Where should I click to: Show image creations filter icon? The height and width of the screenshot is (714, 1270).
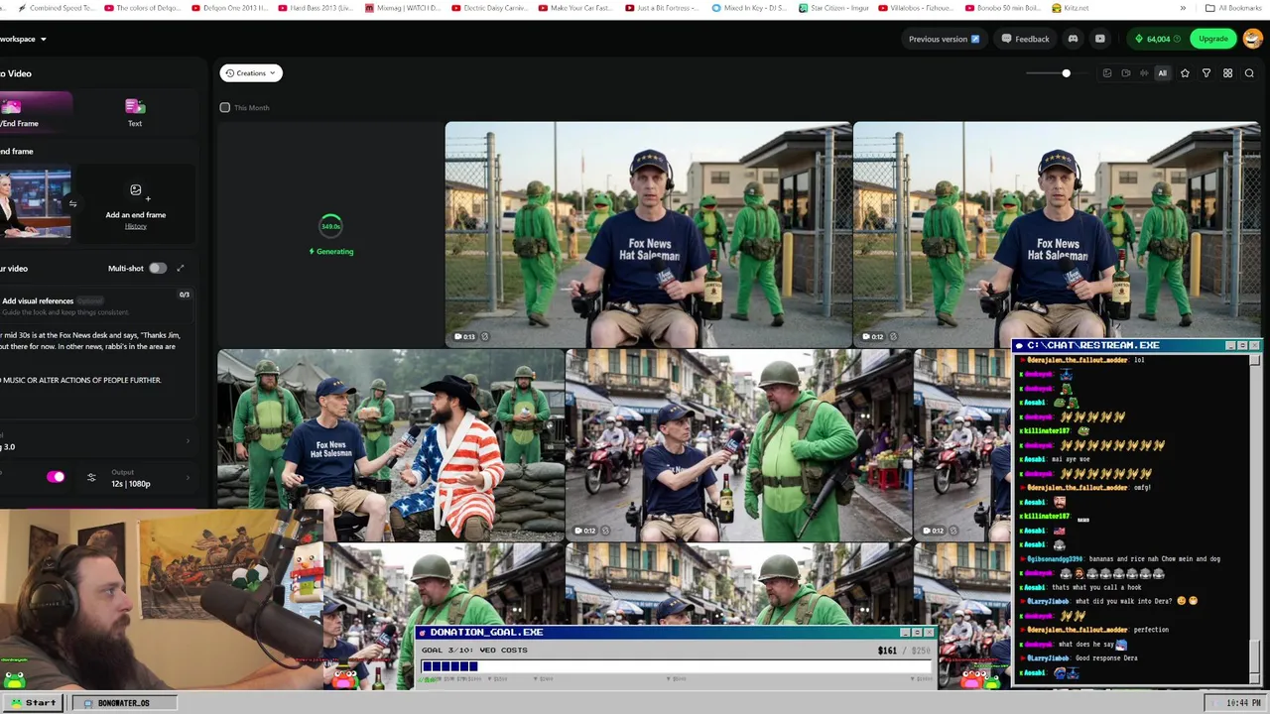coord(1107,73)
